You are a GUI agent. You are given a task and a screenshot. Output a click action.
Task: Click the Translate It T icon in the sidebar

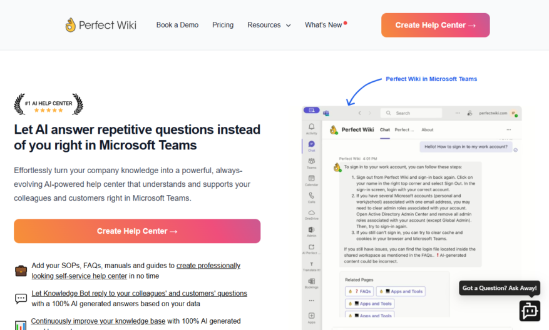pos(311,266)
